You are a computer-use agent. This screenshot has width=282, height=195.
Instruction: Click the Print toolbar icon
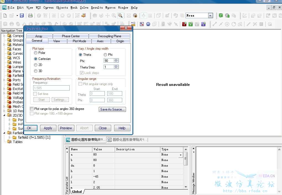coord(30,16)
